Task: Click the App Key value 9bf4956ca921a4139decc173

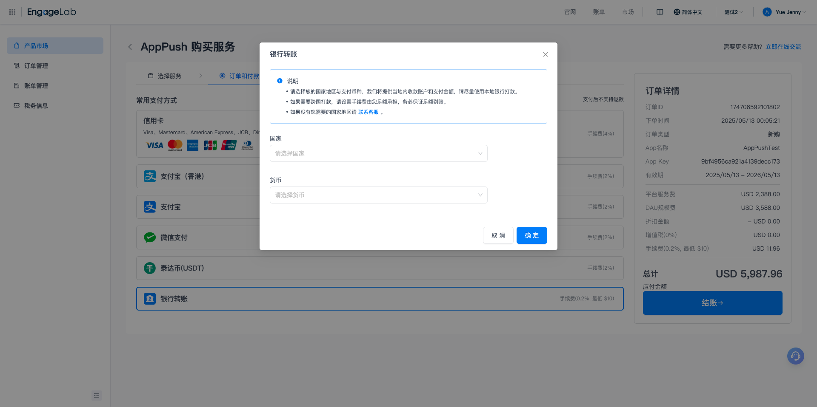Action: pyautogui.click(x=740, y=161)
